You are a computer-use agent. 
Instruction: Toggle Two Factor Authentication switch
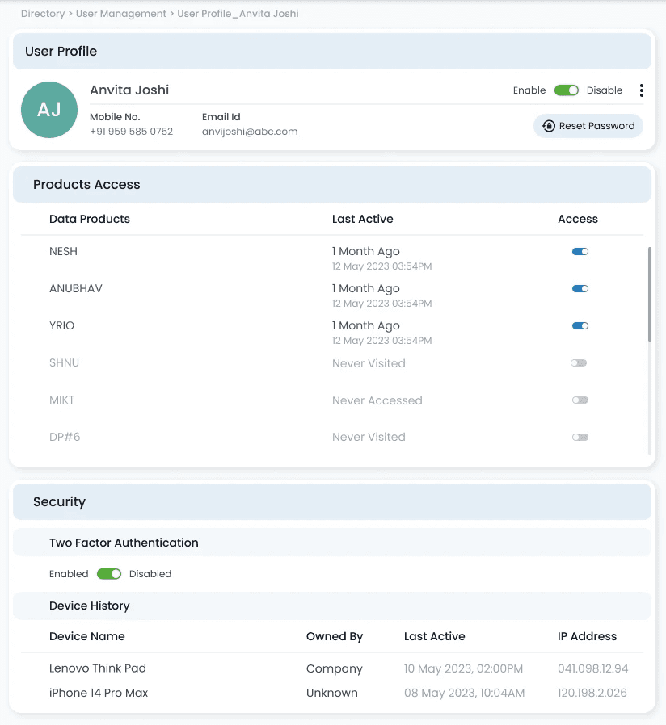(x=109, y=574)
